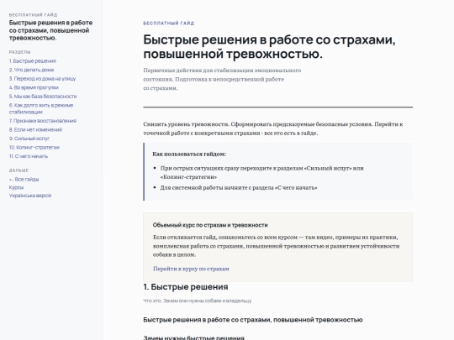Go to section '2. Что делать дома'
Image resolution: width=454 pixels, height=340 pixels.
coord(31,70)
